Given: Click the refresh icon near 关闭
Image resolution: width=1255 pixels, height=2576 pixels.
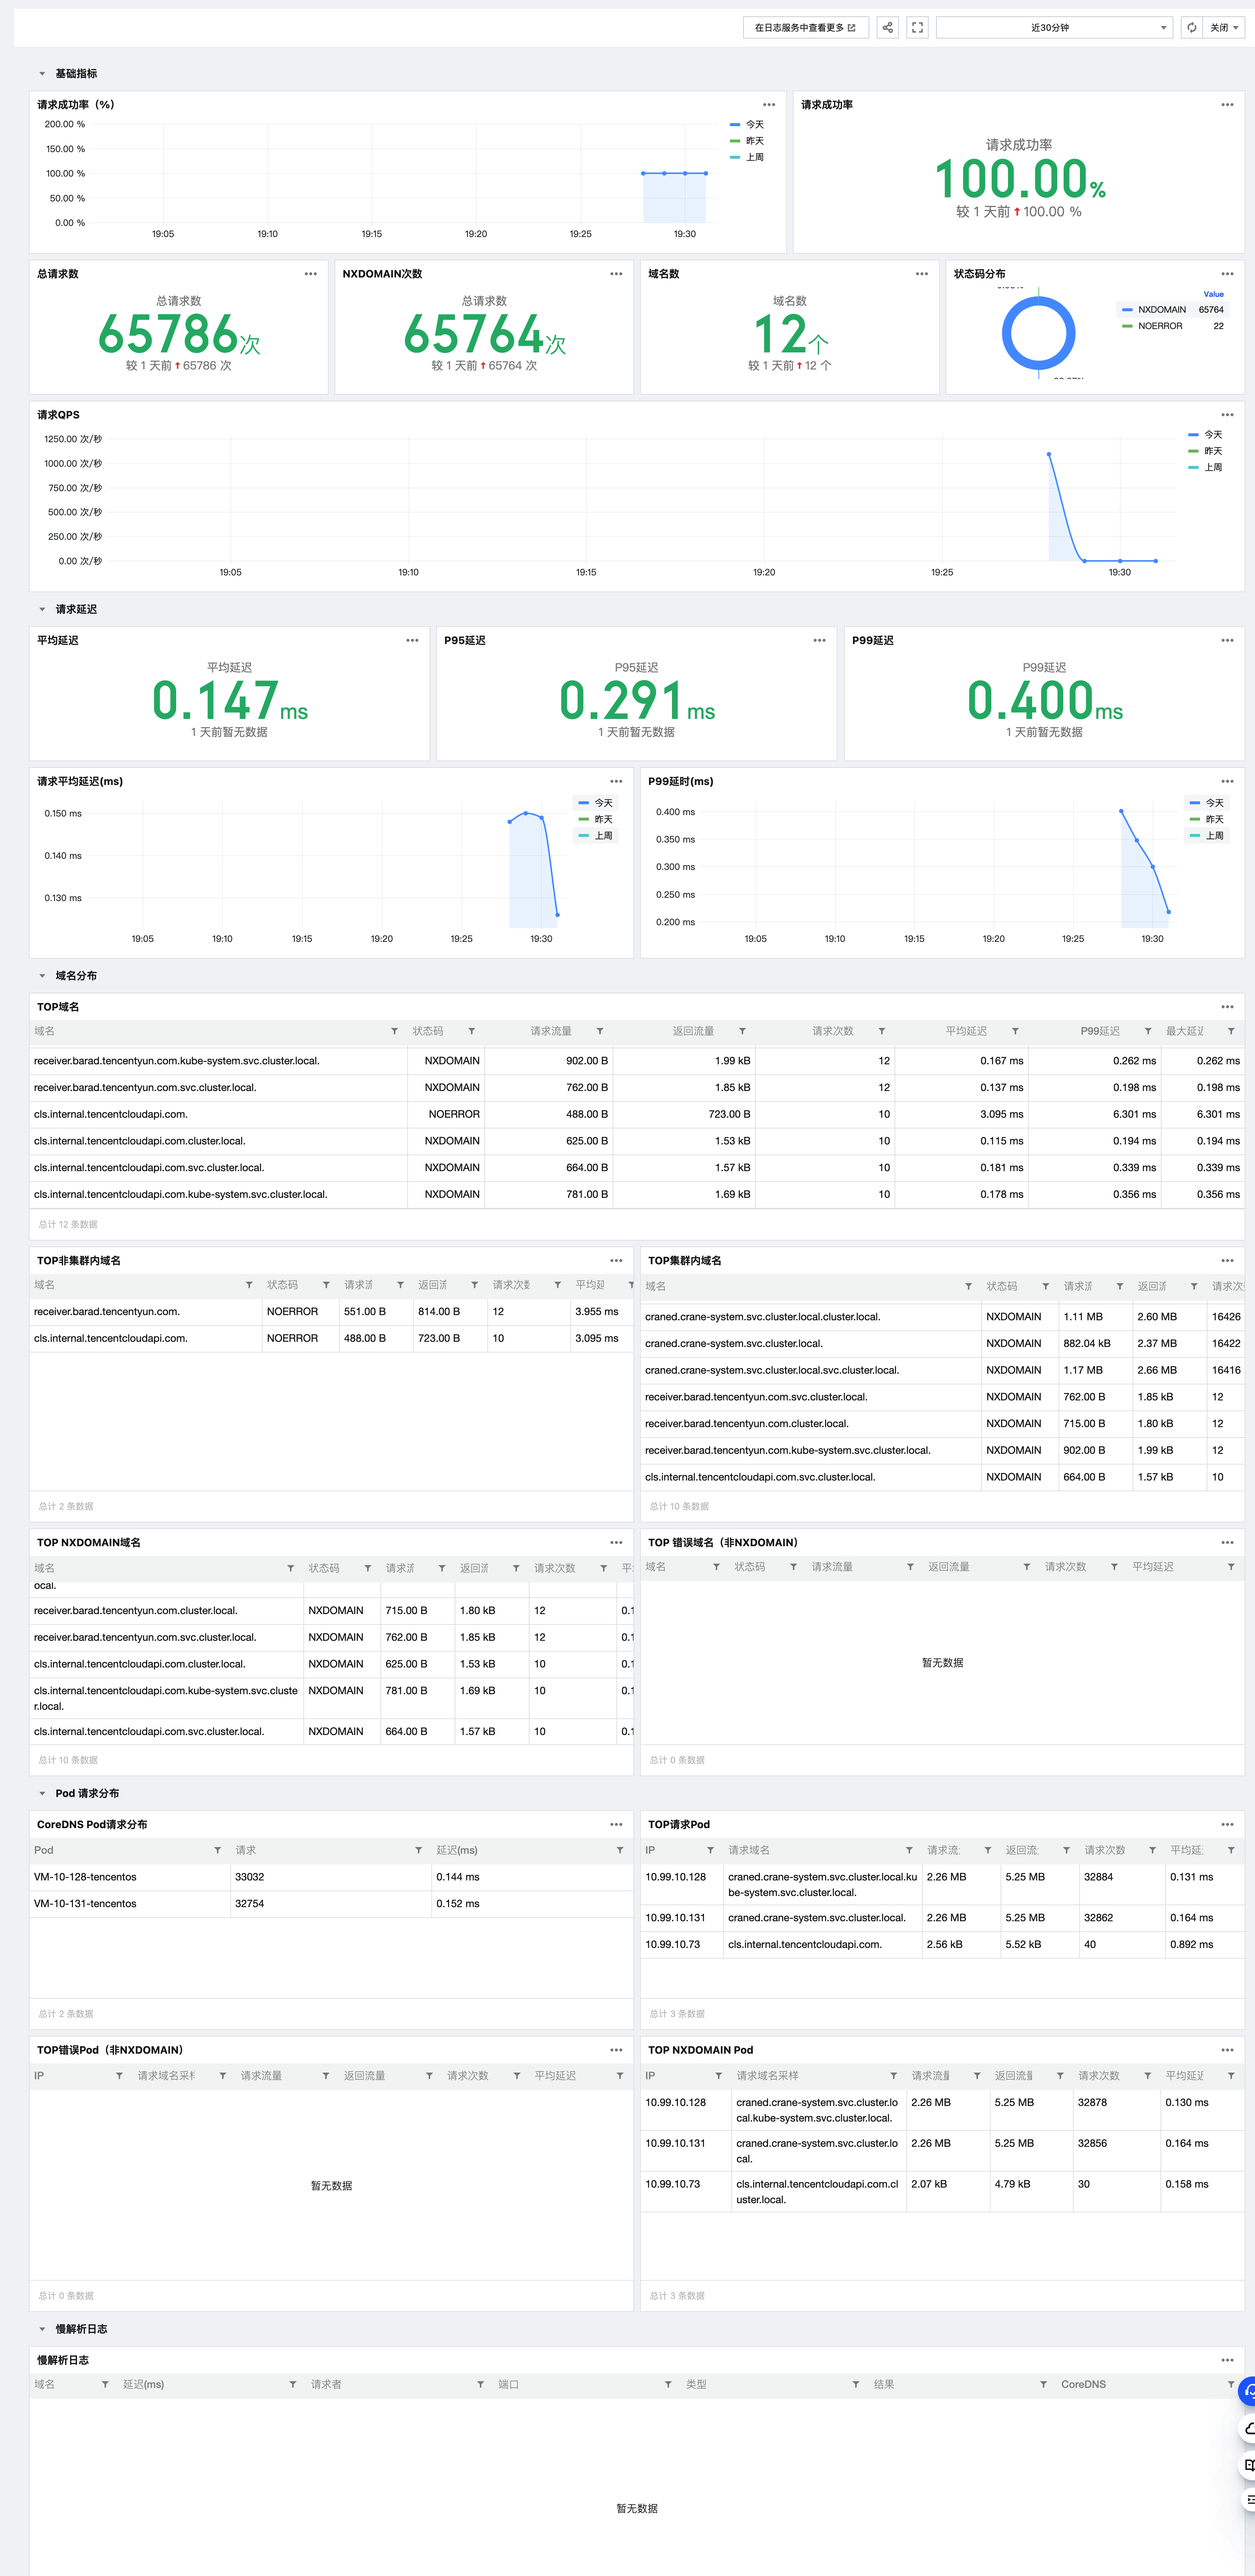Looking at the screenshot, I should point(1191,28).
